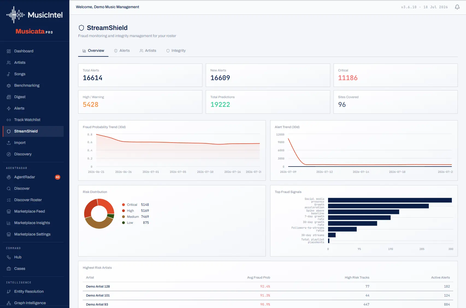Click the Benchmarking scales icon
This screenshot has width=466, height=308.
tap(9, 86)
